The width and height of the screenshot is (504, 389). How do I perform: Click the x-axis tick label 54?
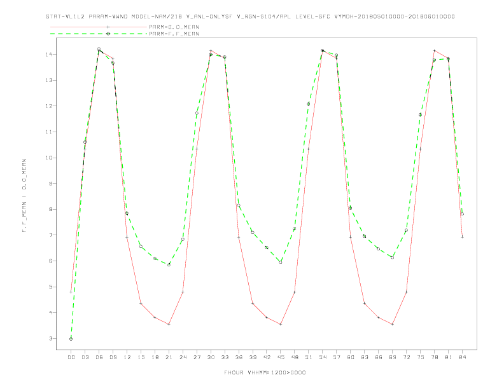[323, 357]
